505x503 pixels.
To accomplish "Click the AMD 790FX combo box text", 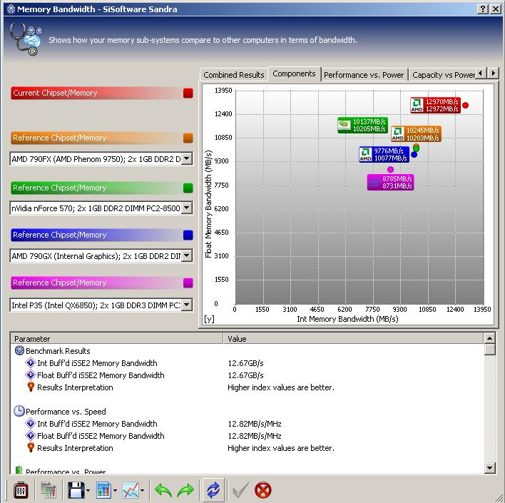I will 96,159.
